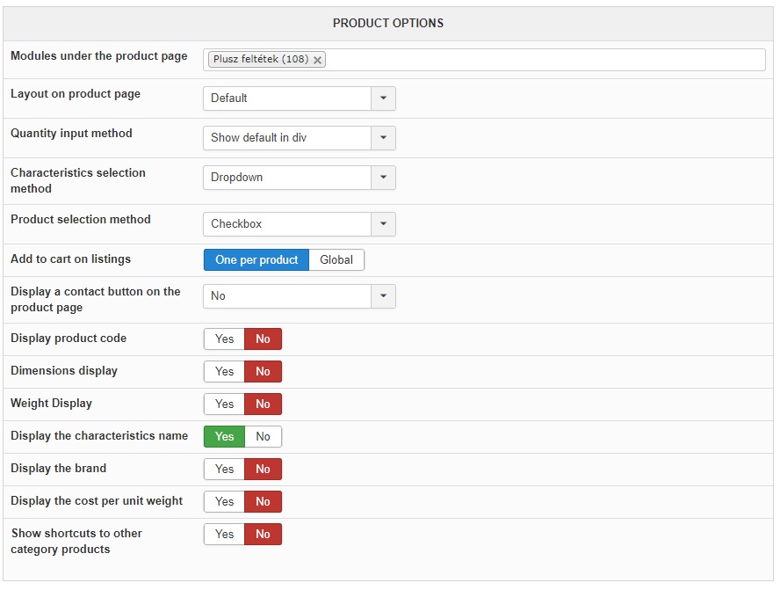
Task: Expand the Quantity input method dropdown
Action: tap(299, 138)
